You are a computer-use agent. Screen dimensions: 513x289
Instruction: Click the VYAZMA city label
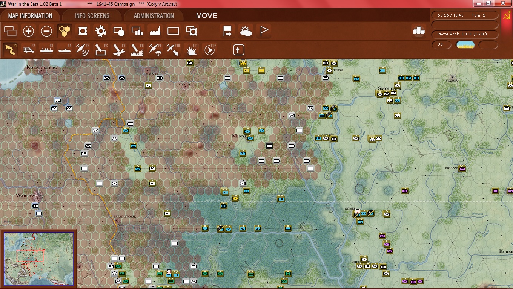[x=451, y=81]
